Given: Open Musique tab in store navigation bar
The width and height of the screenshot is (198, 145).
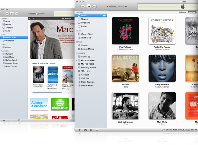Looking at the screenshot, I should (68, 19).
